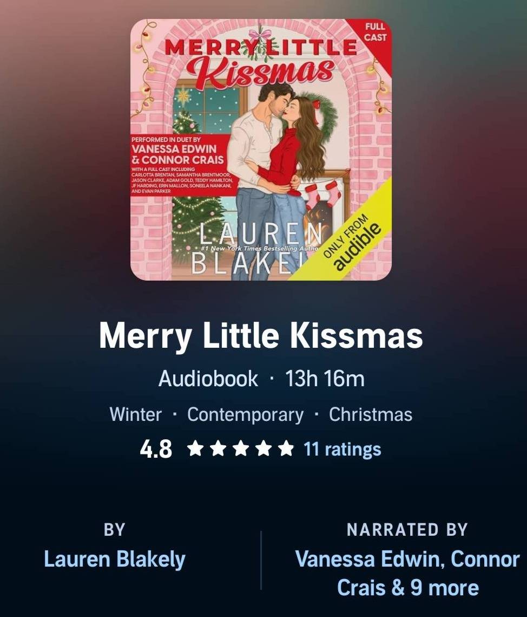Click the second rating star
Image resolution: width=527 pixels, height=617 pixels.
click(218, 449)
